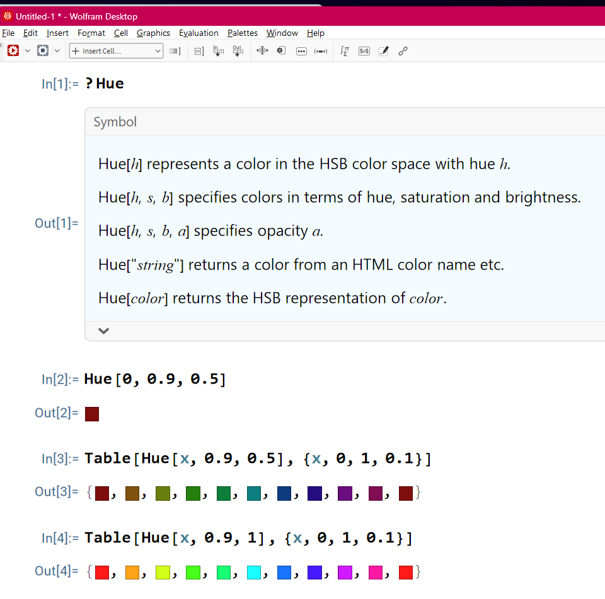
Task: Click the 'Symbol' header text
Action: click(x=115, y=122)
